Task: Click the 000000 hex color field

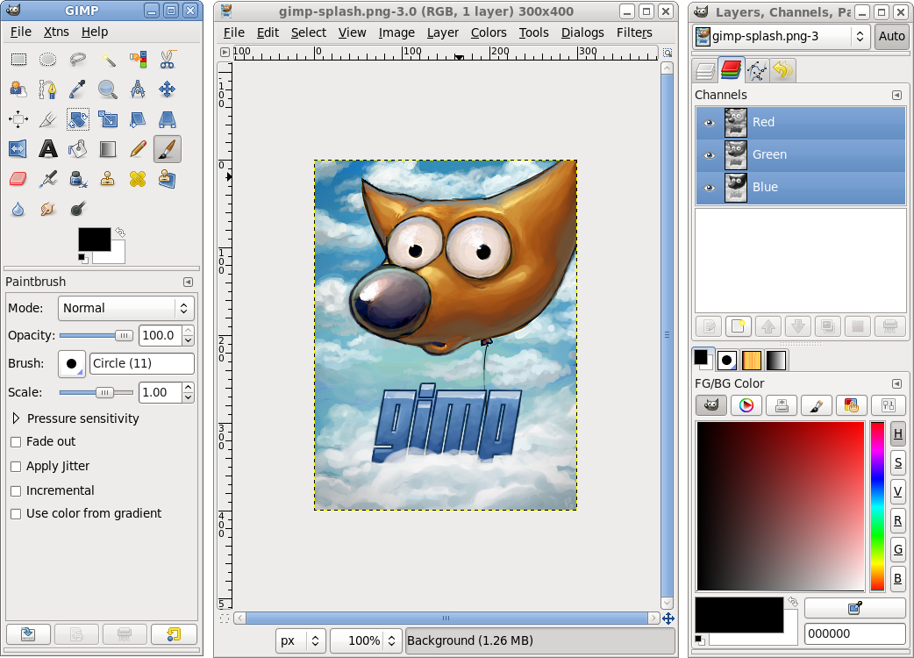Action: [x=853, y=633]
